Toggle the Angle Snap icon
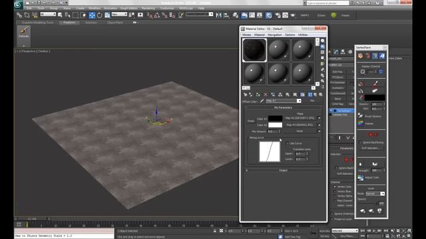 (157, 15)
